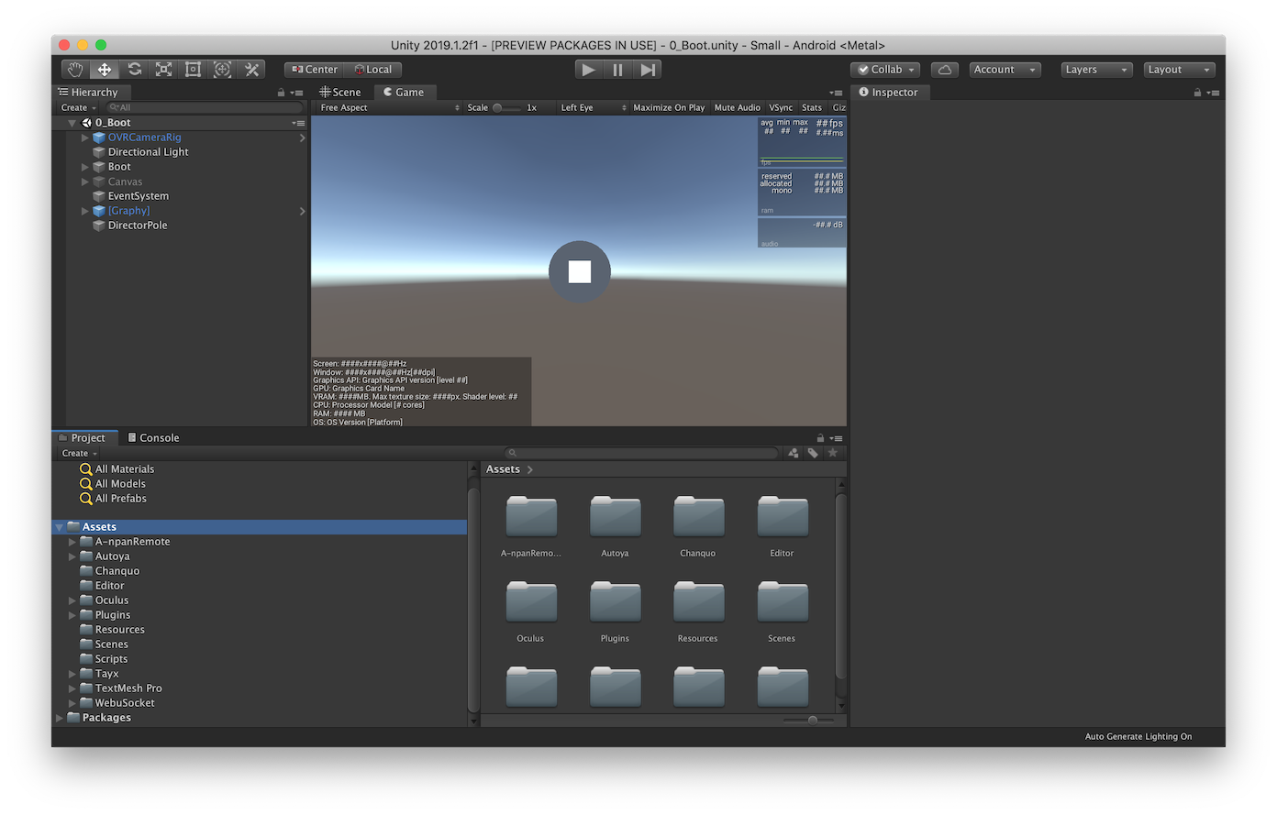Open the Account dropdown
The width and height of the screenshot is (1277, 815).
tap(1005, 70)
